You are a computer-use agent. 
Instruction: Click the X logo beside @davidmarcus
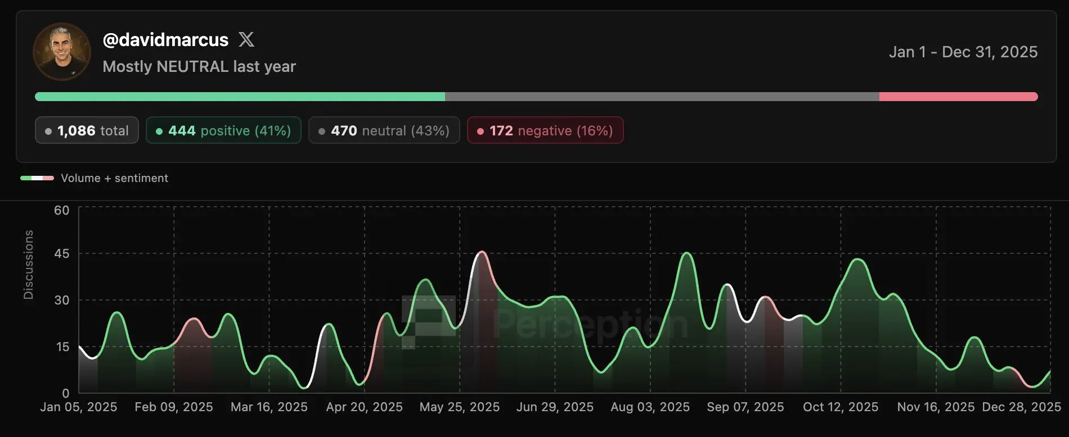[246, 39]
